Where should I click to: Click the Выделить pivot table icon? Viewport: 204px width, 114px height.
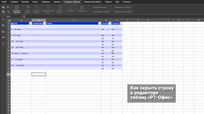82,8
